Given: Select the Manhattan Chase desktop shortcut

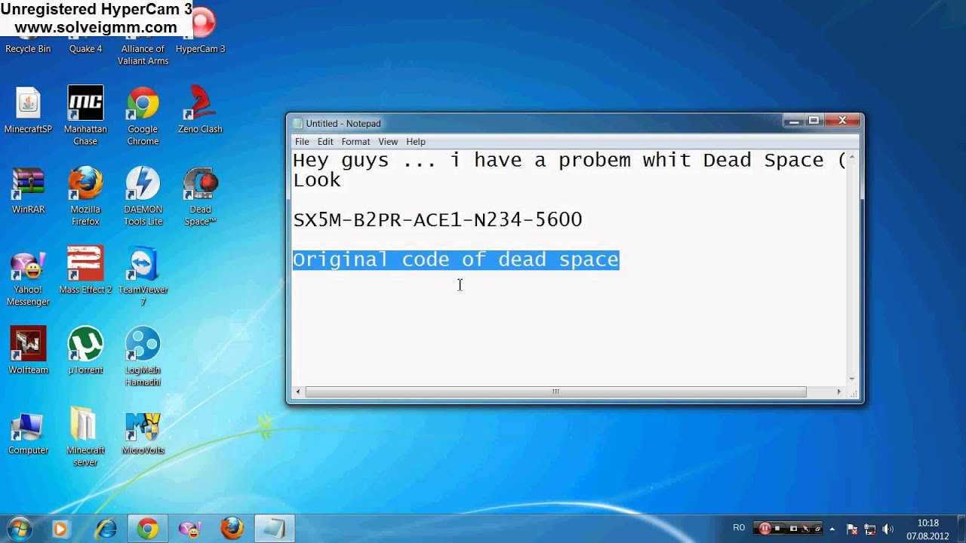Looking at the screenshot, I should pyautogui.click(x=85, y=116).
